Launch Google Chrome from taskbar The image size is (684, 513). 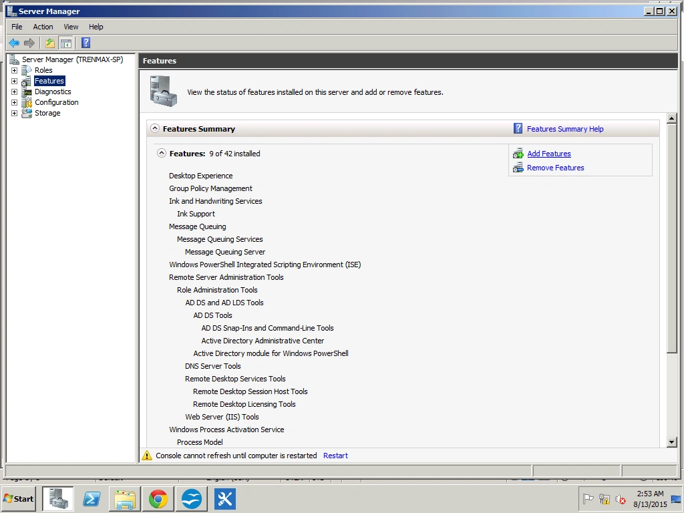pyautogui.click(x=158, y=498)
